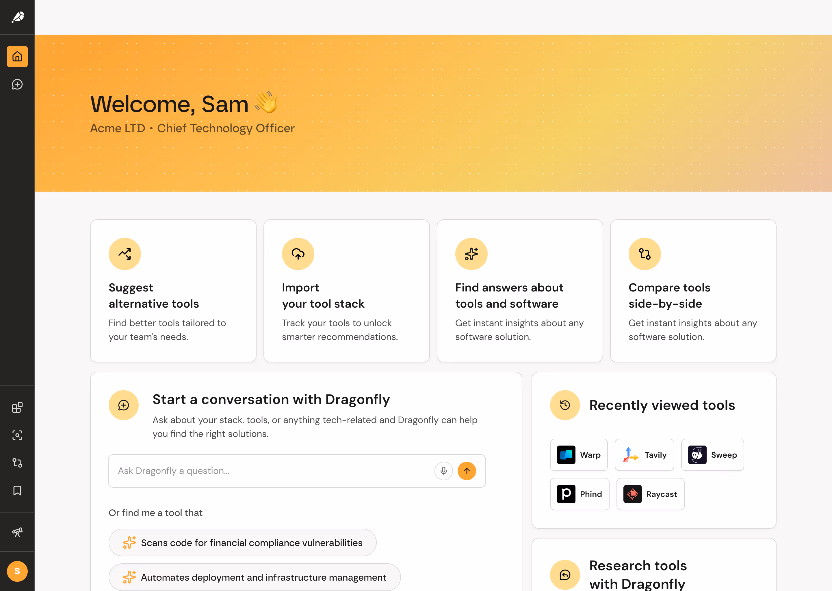
Task: Open Compare tools side-by-side card
Action: pyautogui.click(x=693, y=290)
